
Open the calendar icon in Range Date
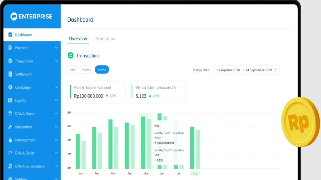click(276, 70)
